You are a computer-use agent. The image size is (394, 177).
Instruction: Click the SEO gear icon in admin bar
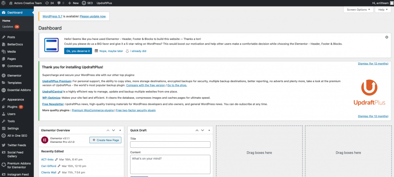tap(84, 3)
